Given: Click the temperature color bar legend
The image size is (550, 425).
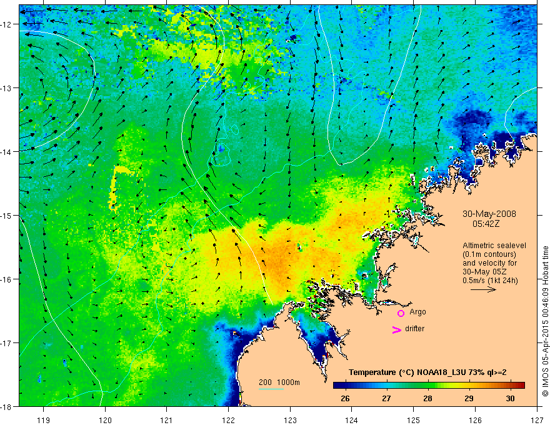Looking at the screenshot, I should point(429,385).
